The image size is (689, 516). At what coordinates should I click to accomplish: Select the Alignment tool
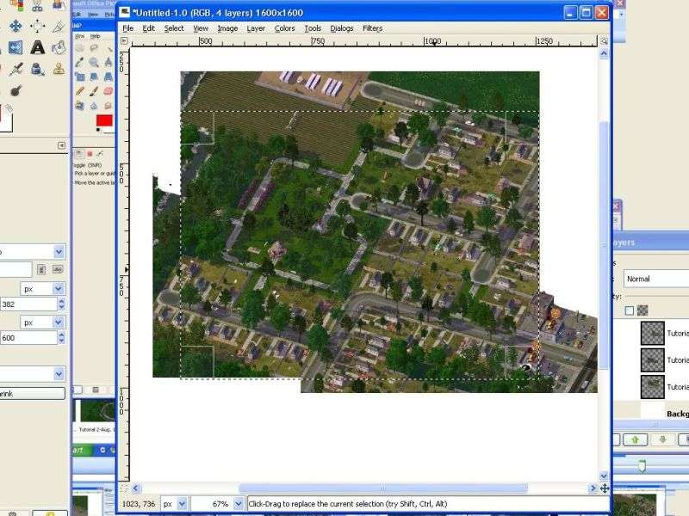pos(38,26)
